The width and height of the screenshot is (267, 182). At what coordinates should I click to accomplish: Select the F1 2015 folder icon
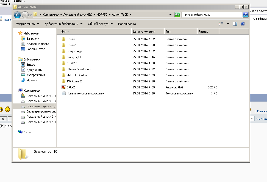click(x=63, y=63)
